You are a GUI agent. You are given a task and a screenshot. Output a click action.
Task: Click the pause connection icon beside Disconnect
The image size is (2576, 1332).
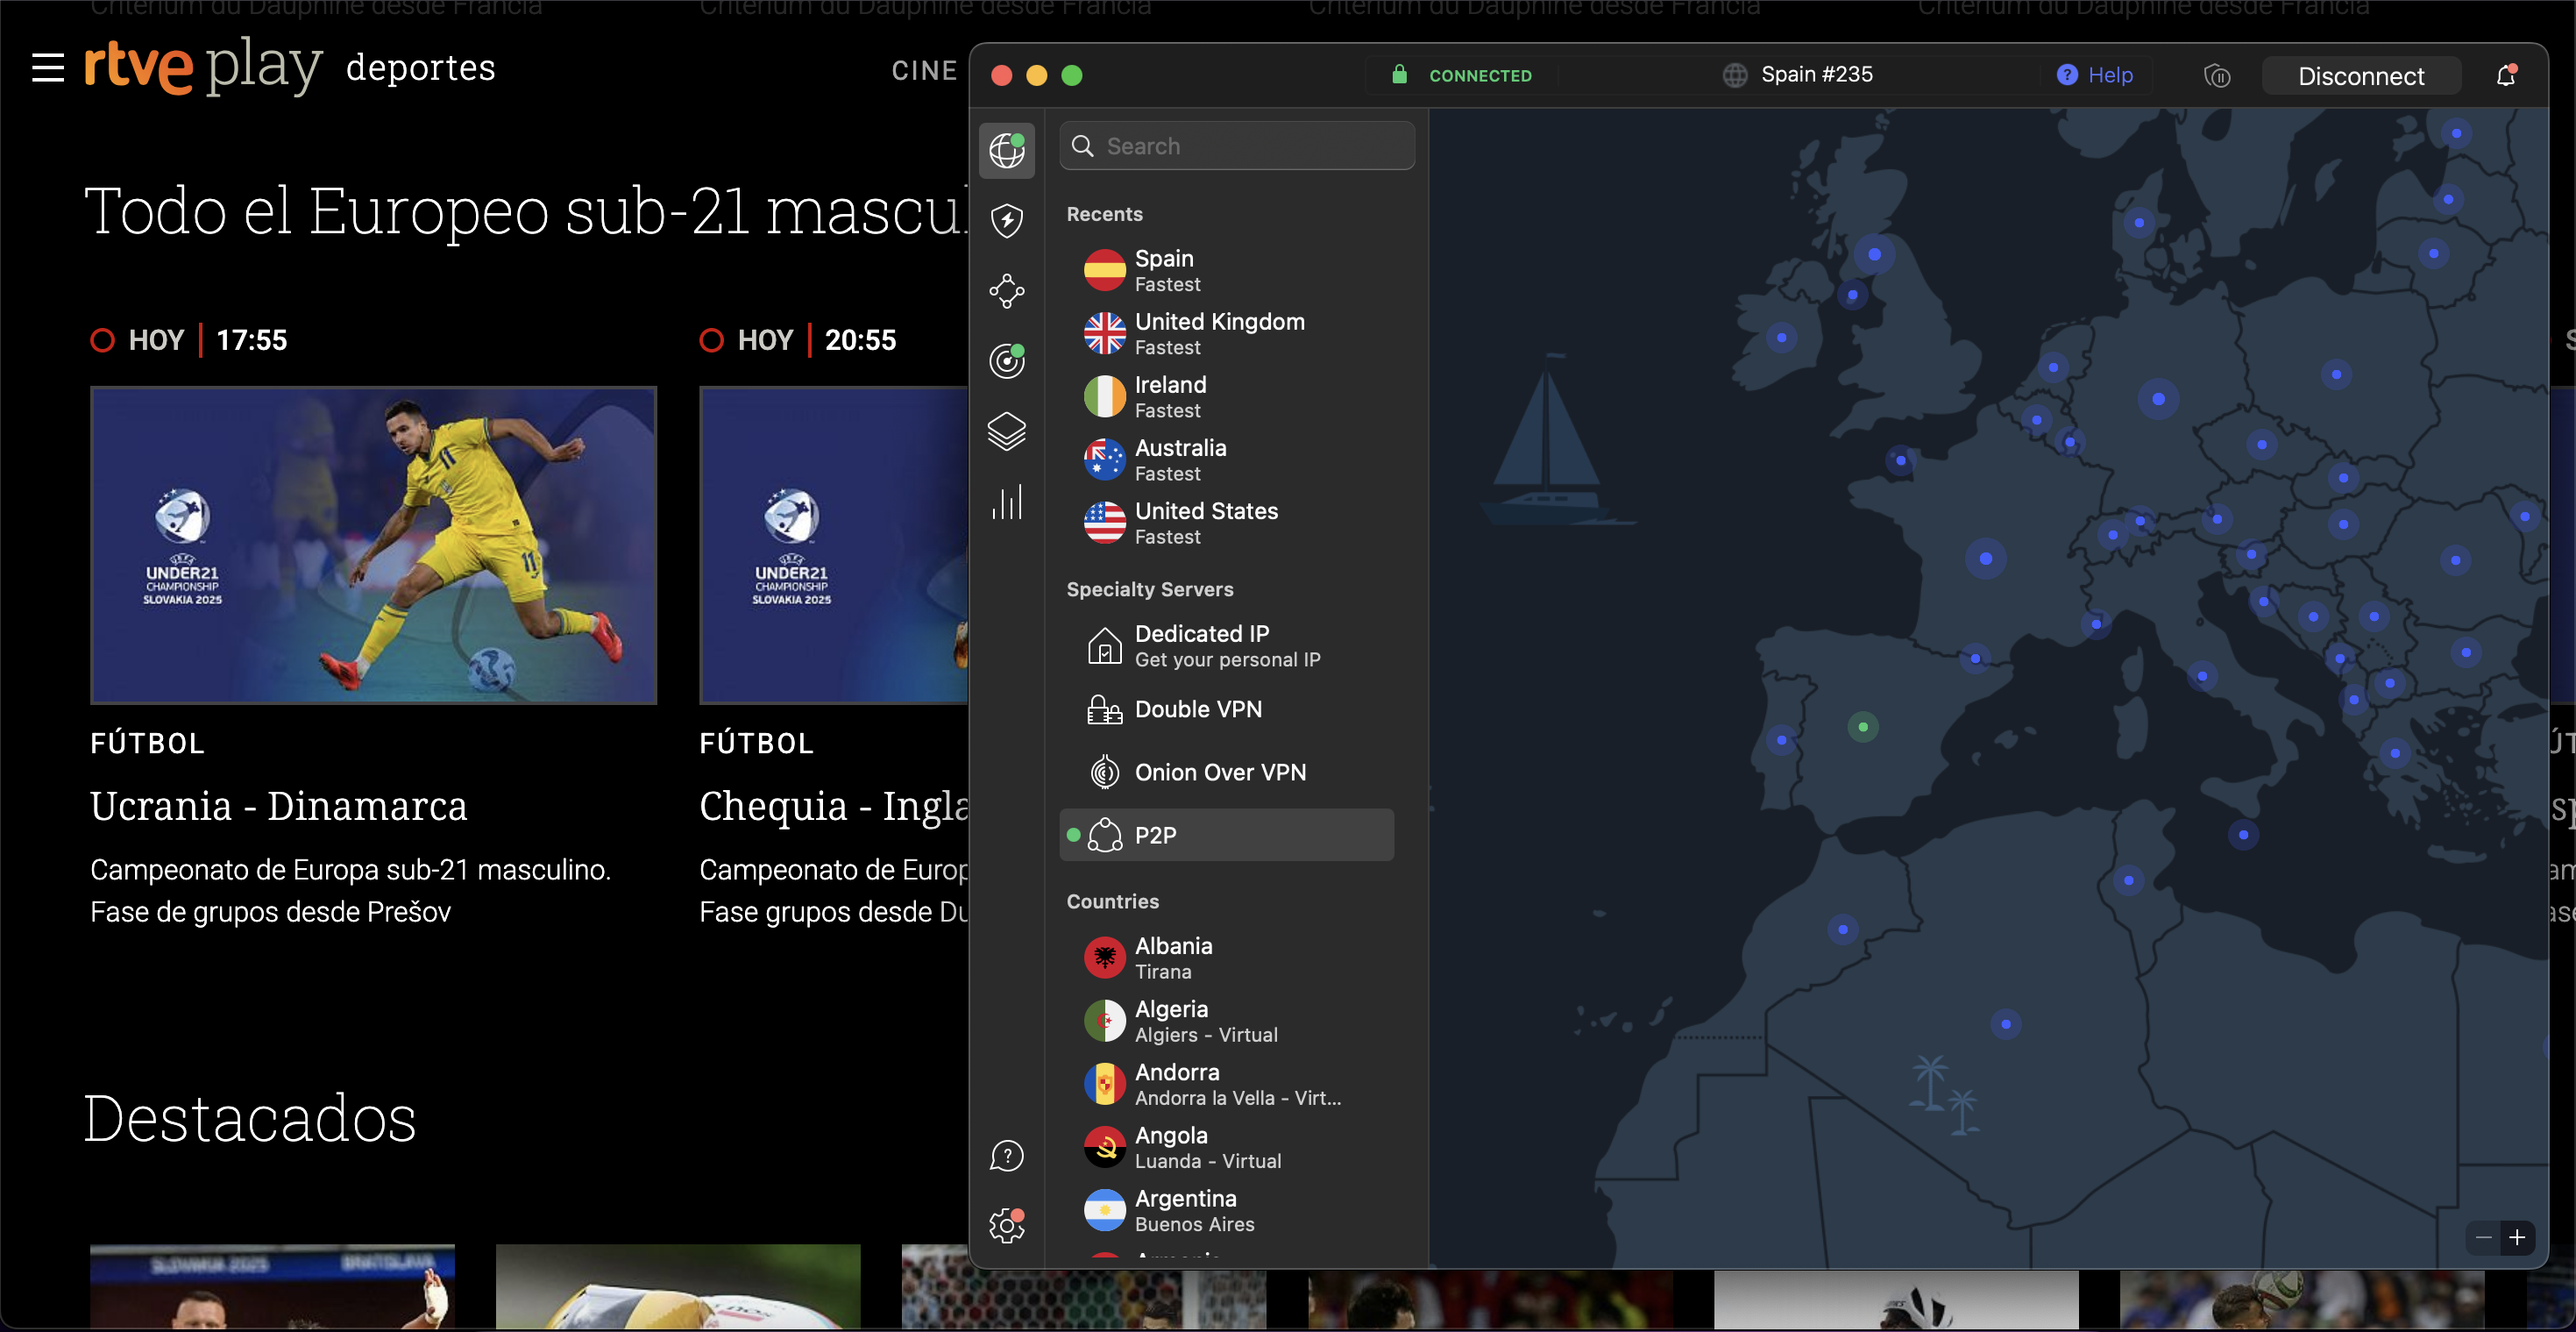(2217, 76)
